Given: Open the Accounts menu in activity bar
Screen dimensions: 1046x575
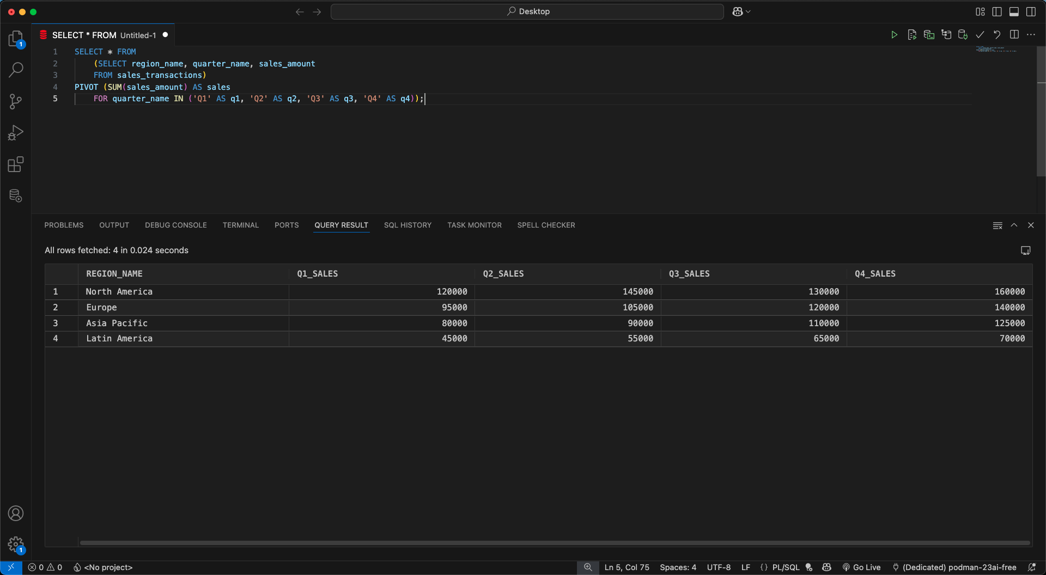Looking at the screenshot, I should tap(16, 513).
